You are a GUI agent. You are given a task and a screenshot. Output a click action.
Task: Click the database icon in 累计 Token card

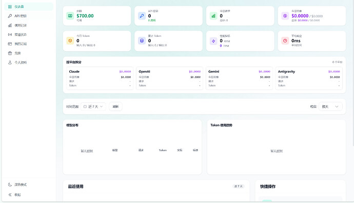(142, 41)
